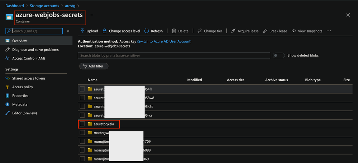Check the box for folder ending 954fl
The height and width of the screenshot is (163, 358).
pyautogui.click(x=82, y=89)
